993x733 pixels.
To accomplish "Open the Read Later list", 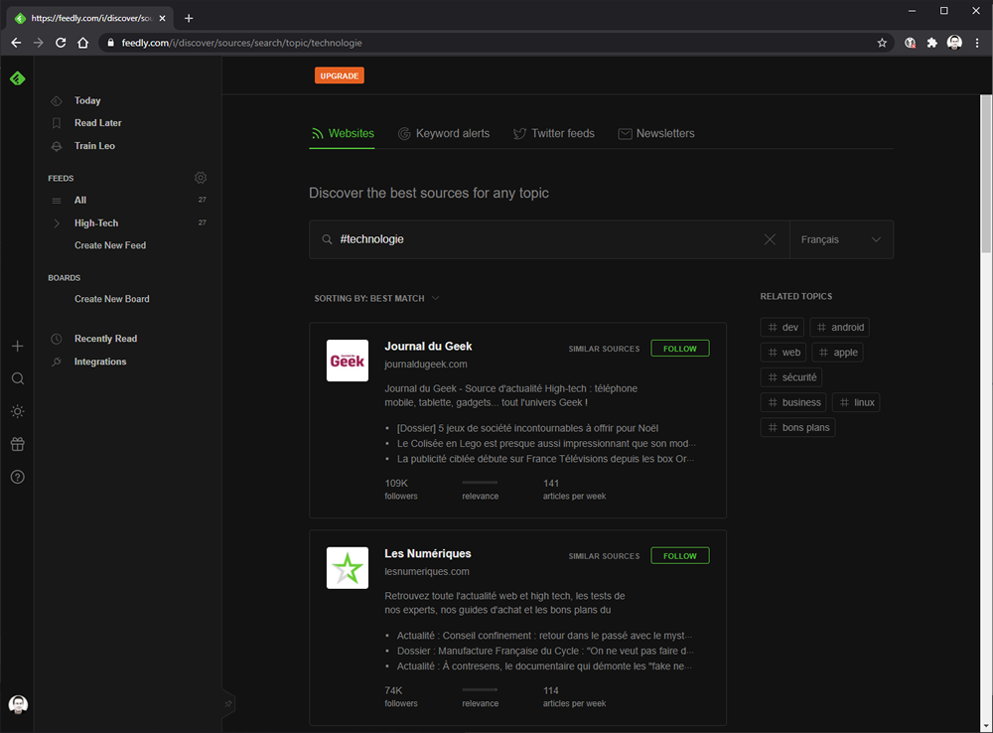I will (98, 123).
